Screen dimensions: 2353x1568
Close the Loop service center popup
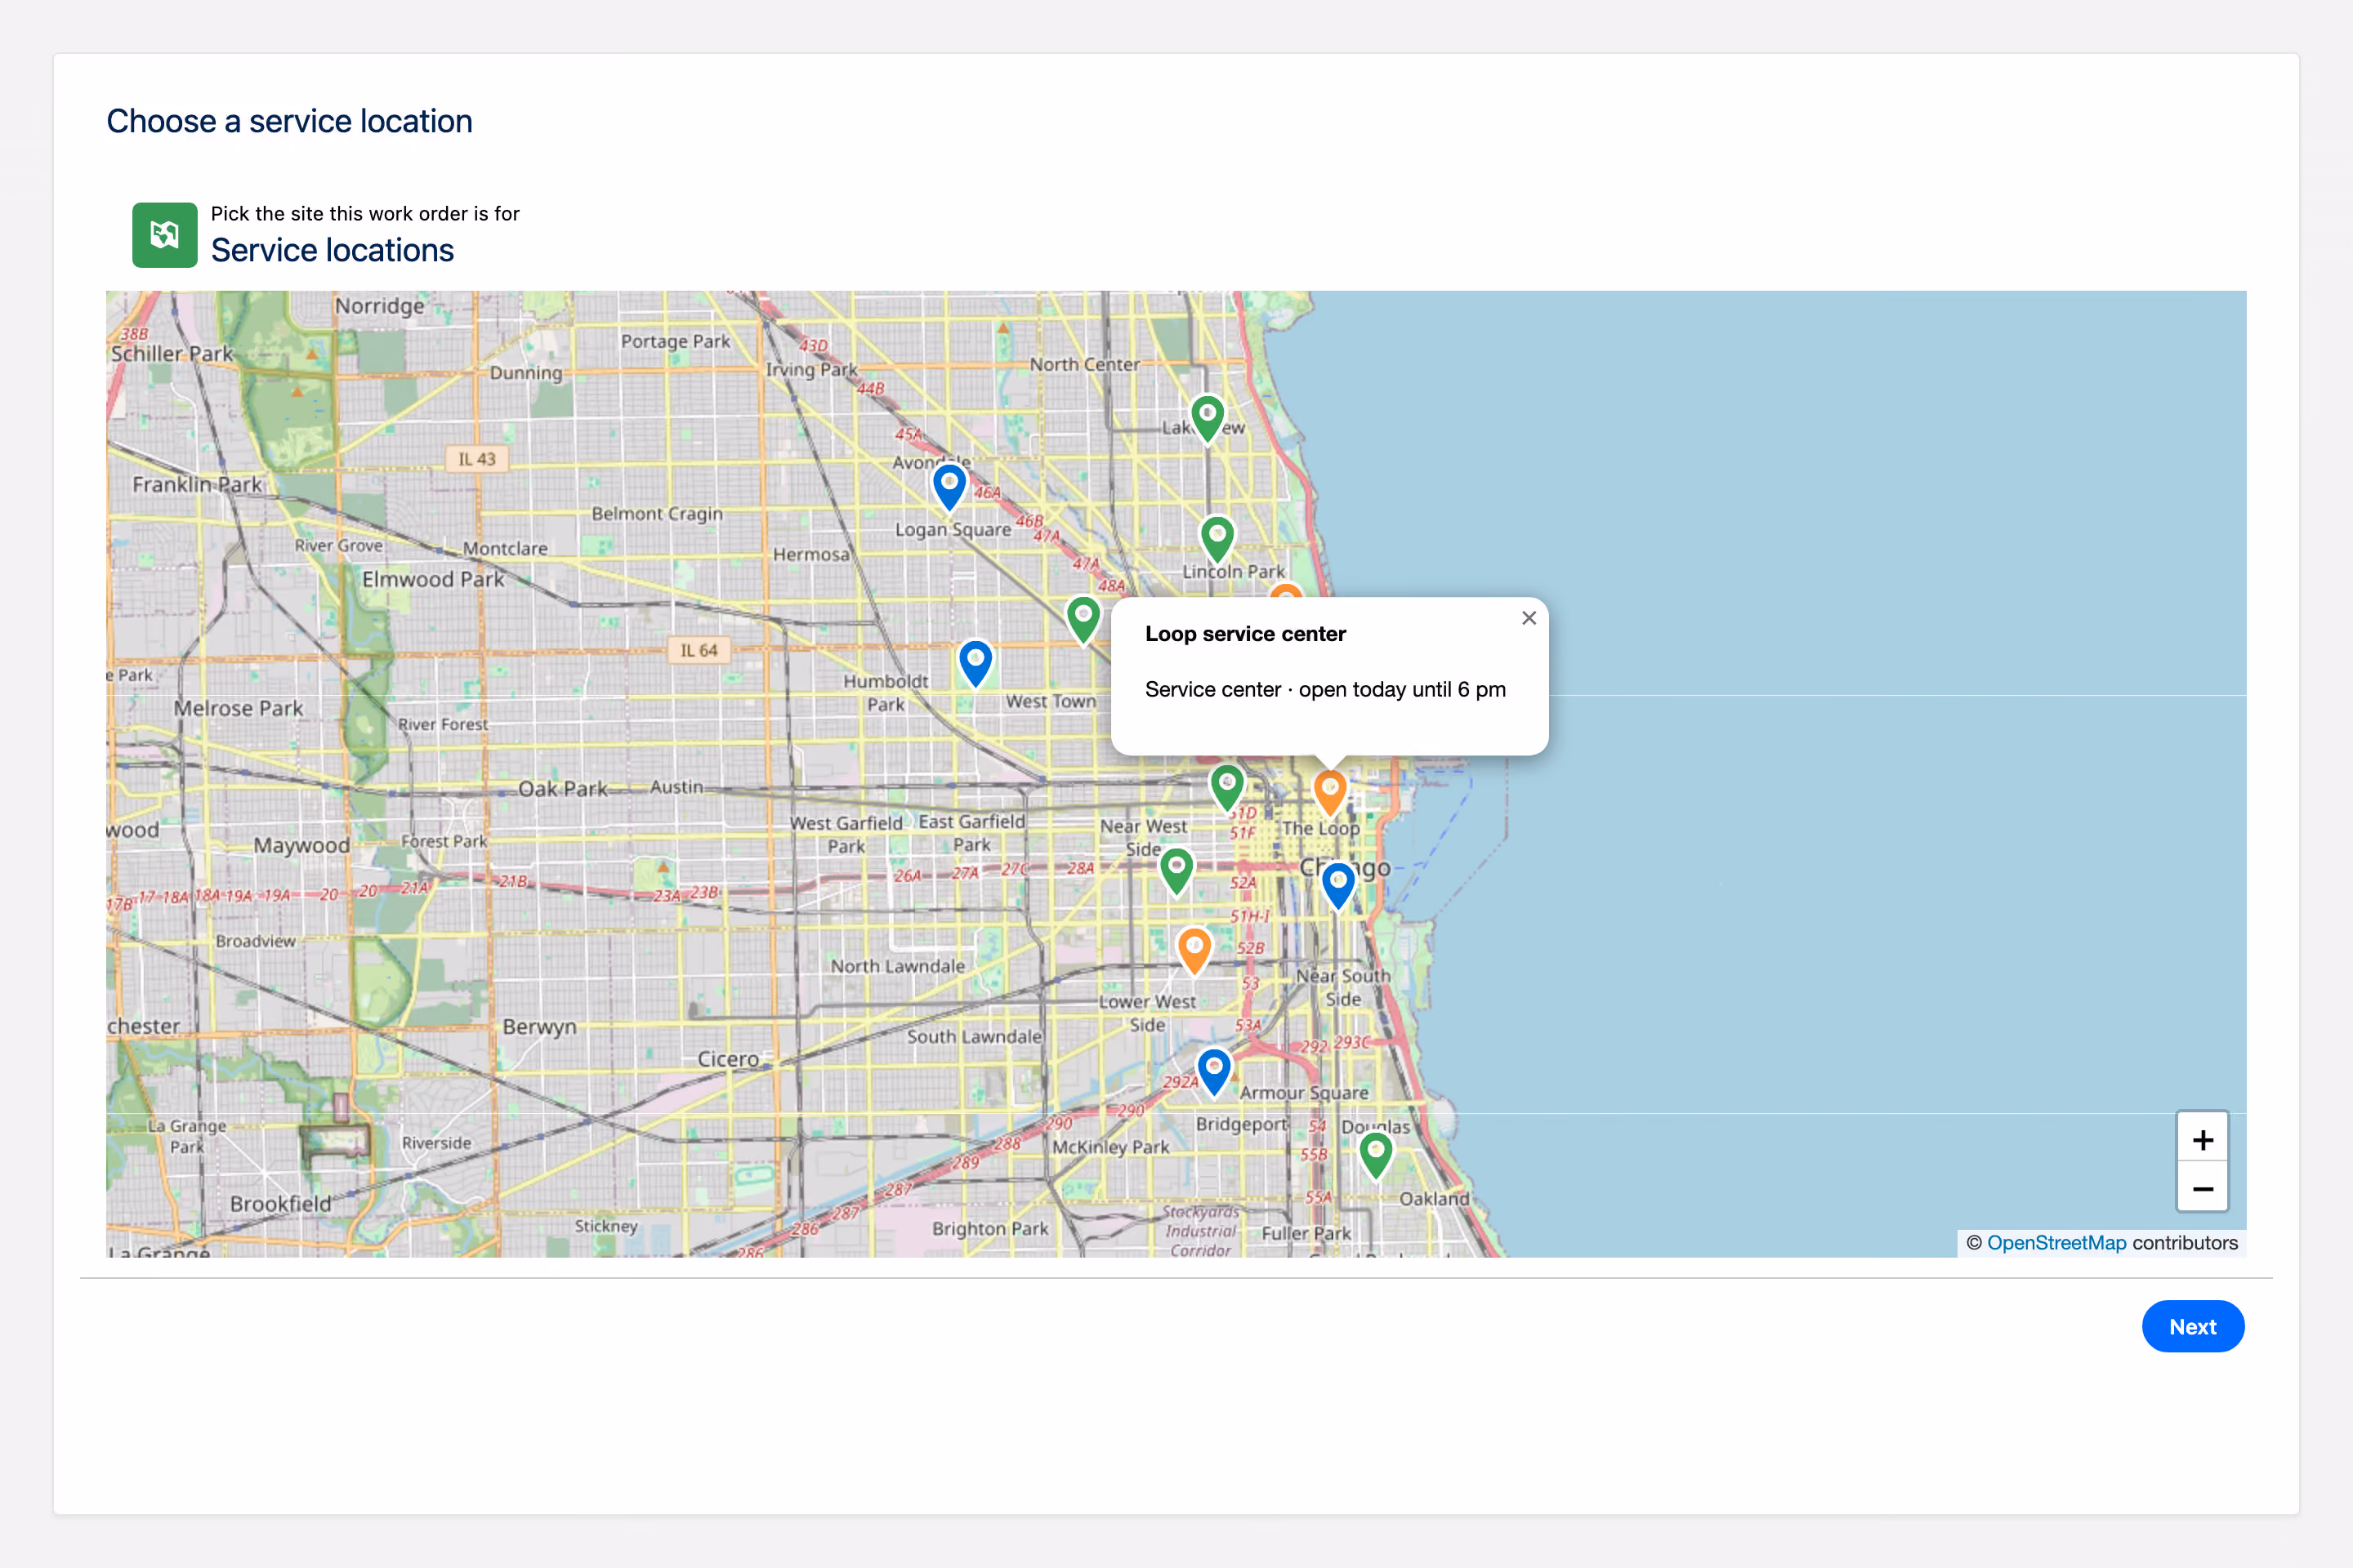tap(1529, 618)
